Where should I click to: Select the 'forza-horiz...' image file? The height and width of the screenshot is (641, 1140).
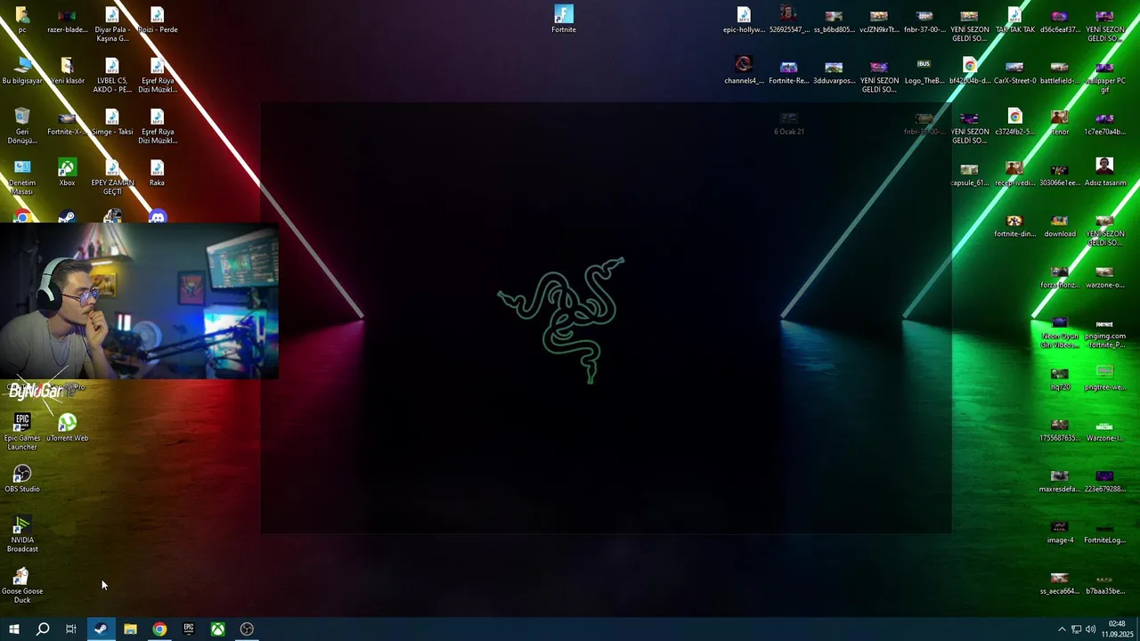(1059, 276)
